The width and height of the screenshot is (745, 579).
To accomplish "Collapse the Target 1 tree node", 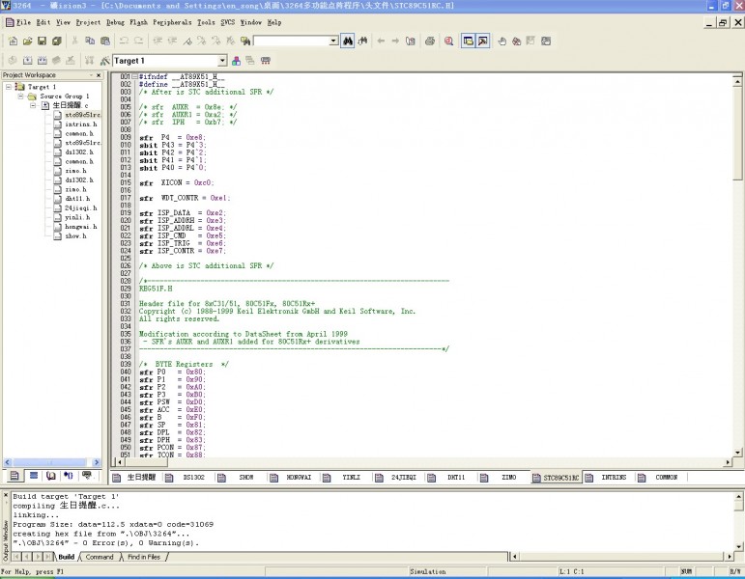I will click(x=9, y=87).
